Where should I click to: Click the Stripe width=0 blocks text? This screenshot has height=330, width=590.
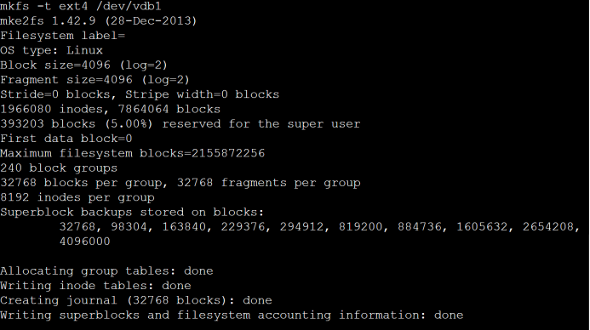[x=202, y=94]
